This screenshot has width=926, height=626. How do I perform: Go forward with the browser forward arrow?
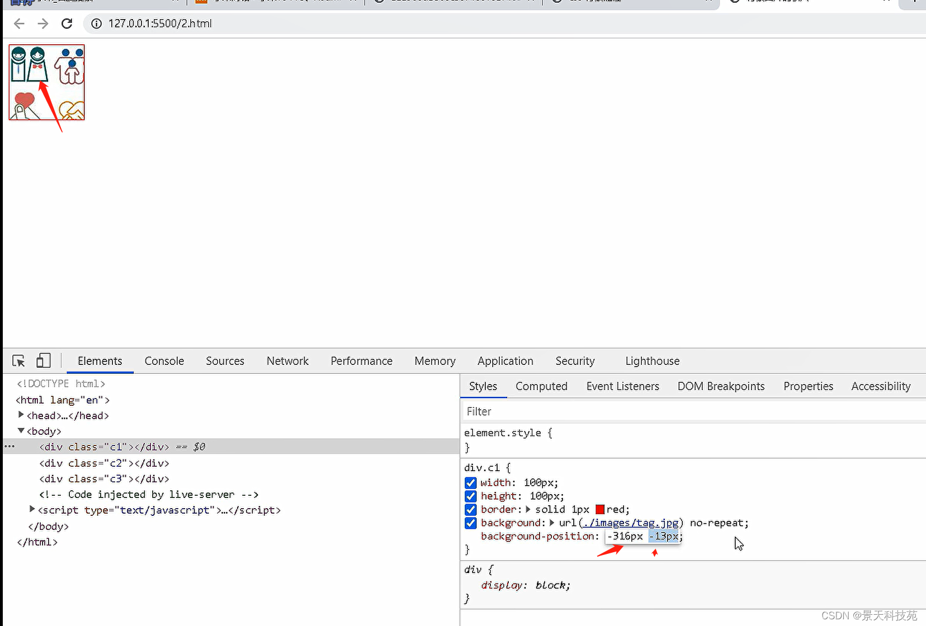click(43, 23)
